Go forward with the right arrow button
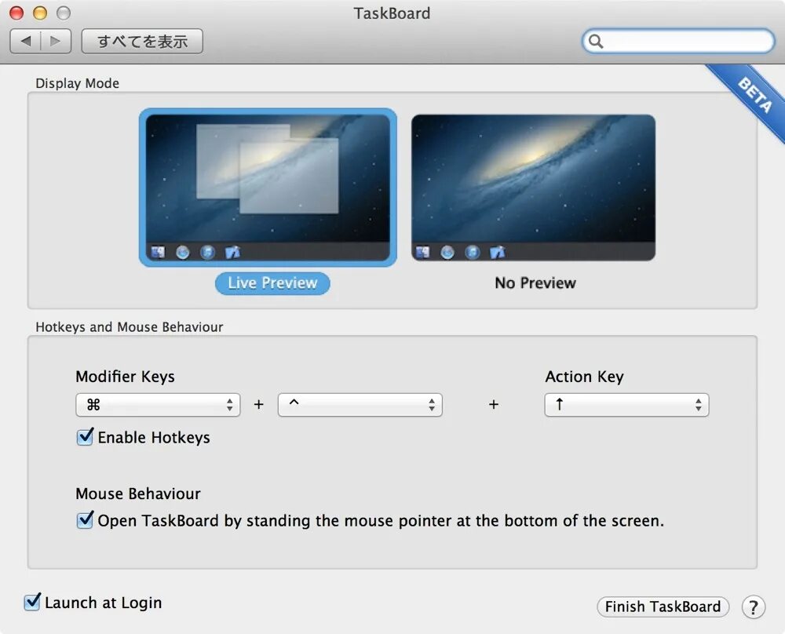Image resolution: width=785 pixels, height=634 pixels. [x=56, y=41]
